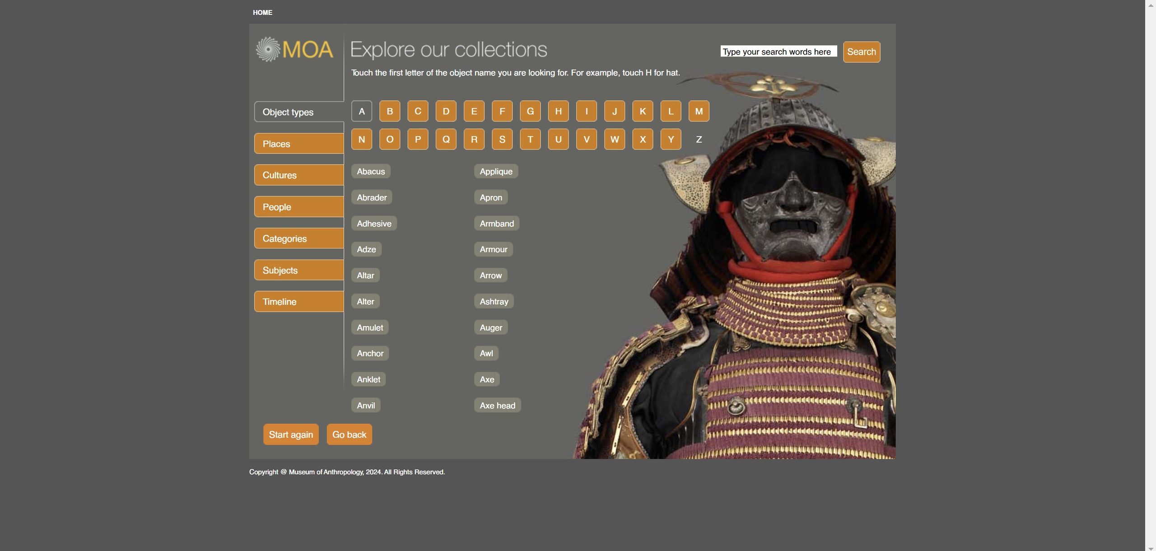Screen dimensions: 1156x551
Task: Select letter V in alphabet
Action: (x=587, y=139)
